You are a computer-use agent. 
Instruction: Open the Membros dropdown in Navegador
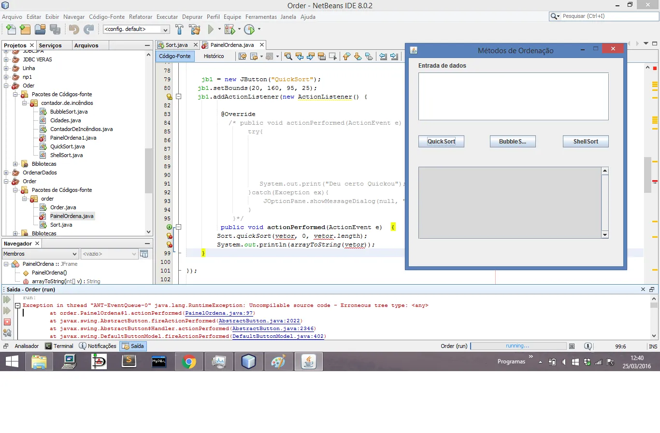pyautogui.click(x=40, y=254)
